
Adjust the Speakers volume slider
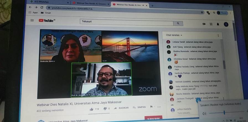[224, 113]
